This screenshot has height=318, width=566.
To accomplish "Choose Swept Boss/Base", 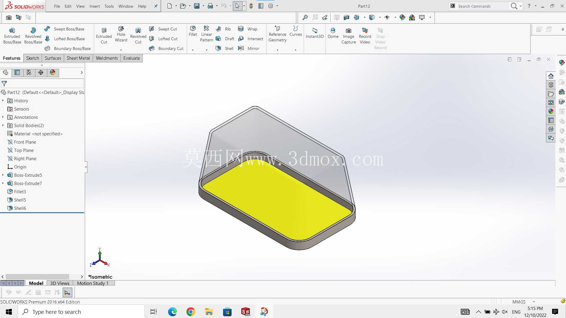I will tap(65, 29).
